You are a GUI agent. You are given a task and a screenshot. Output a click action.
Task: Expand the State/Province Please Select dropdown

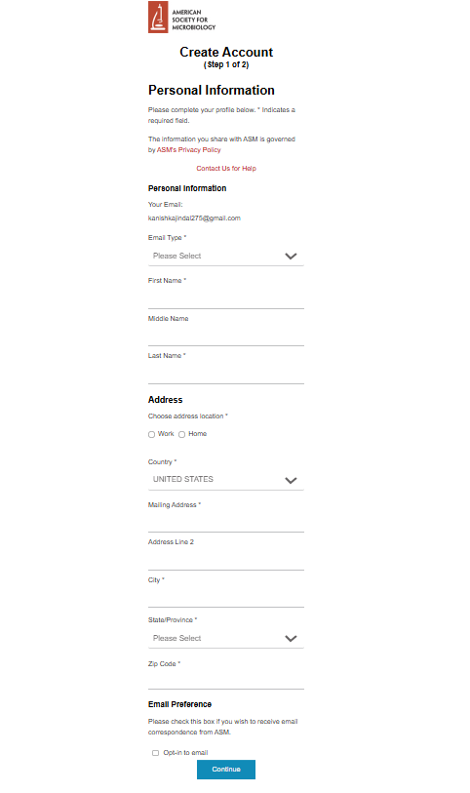pos(226,638)
